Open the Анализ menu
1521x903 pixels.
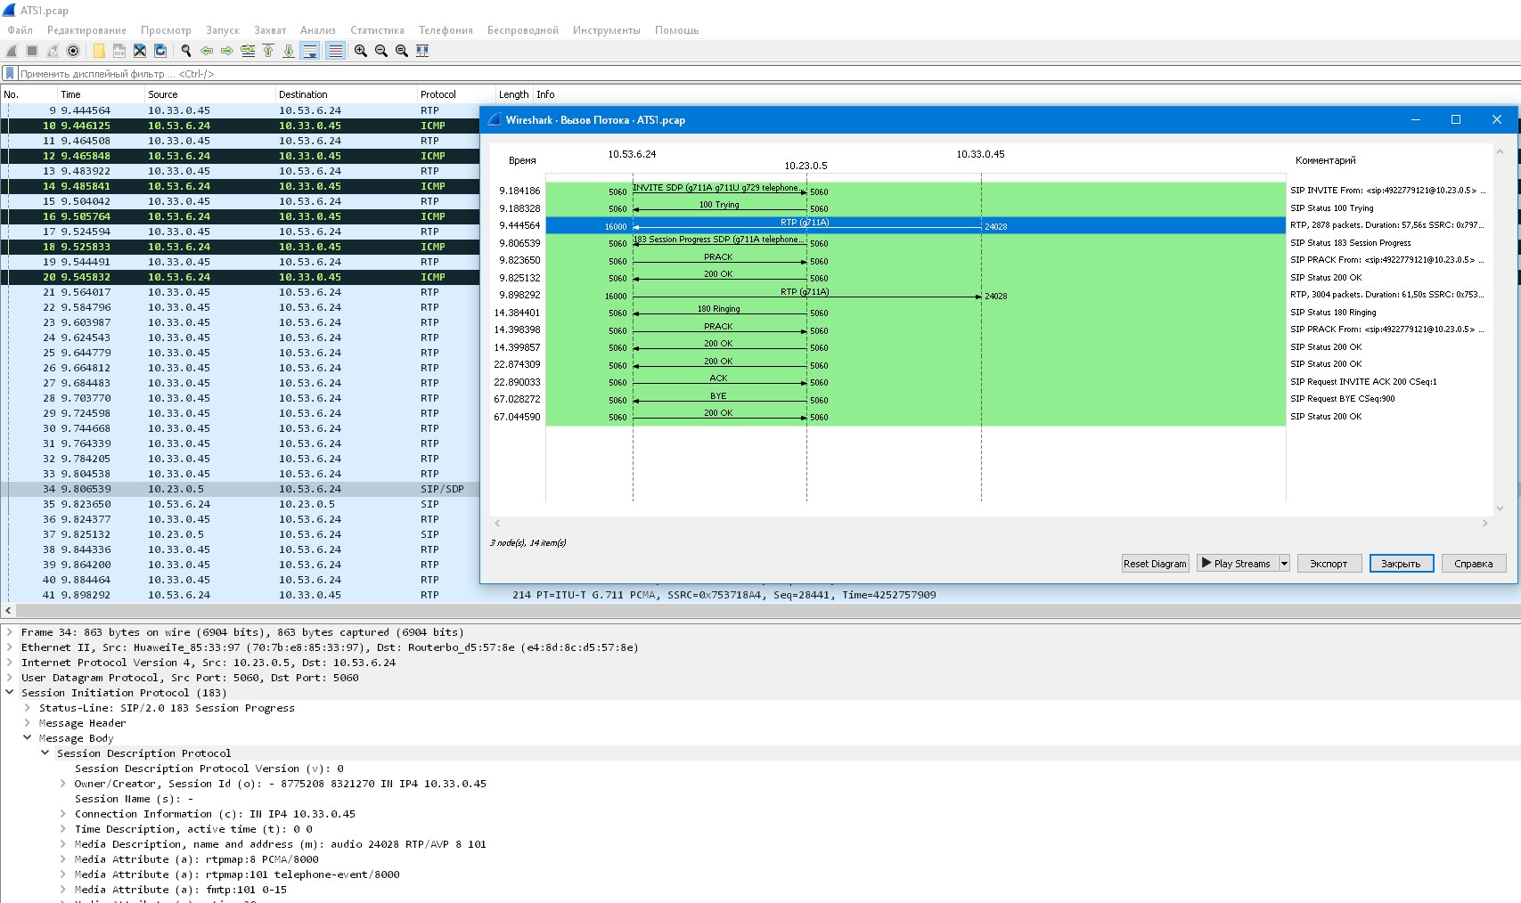tap(318, 30)
